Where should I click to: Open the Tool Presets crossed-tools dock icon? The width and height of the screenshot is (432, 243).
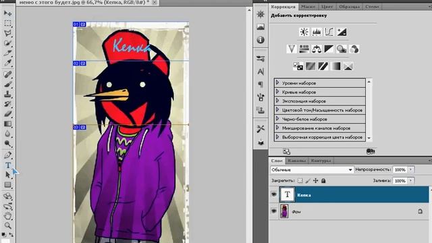tap(261, 129)
